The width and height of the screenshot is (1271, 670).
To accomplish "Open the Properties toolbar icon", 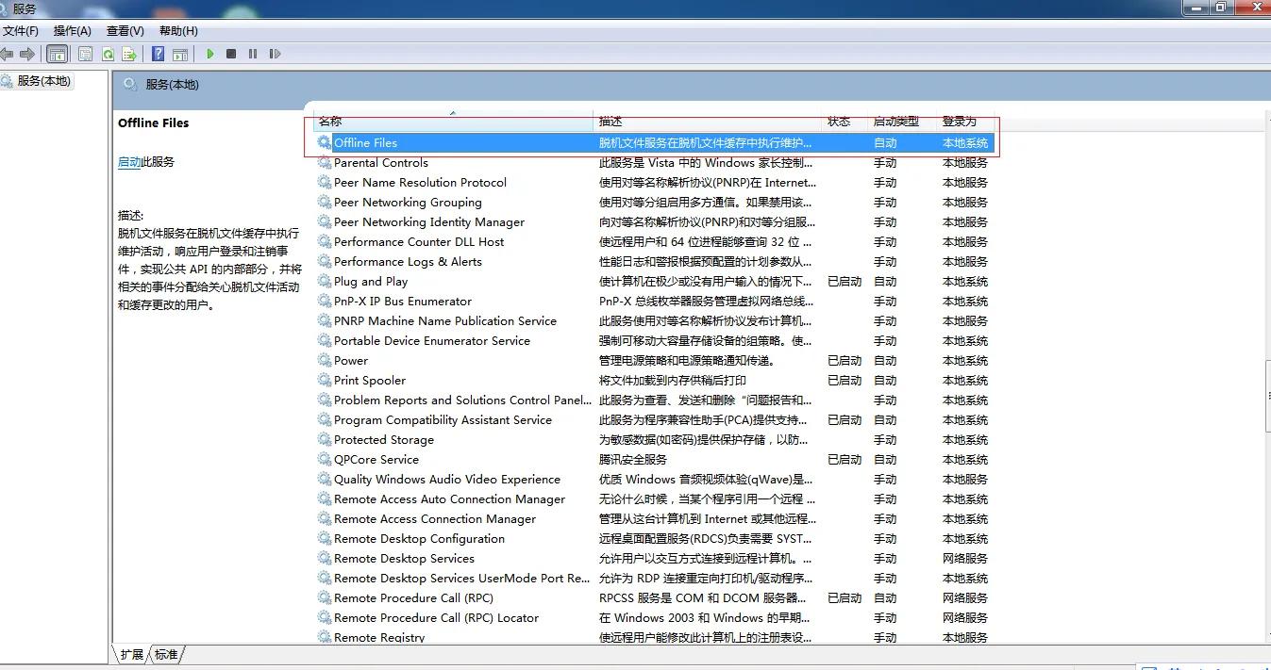I will pyautogui.click(x=84, y=54).
